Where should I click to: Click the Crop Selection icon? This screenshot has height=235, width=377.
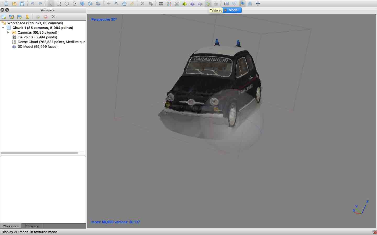click(x=151, y=4)
